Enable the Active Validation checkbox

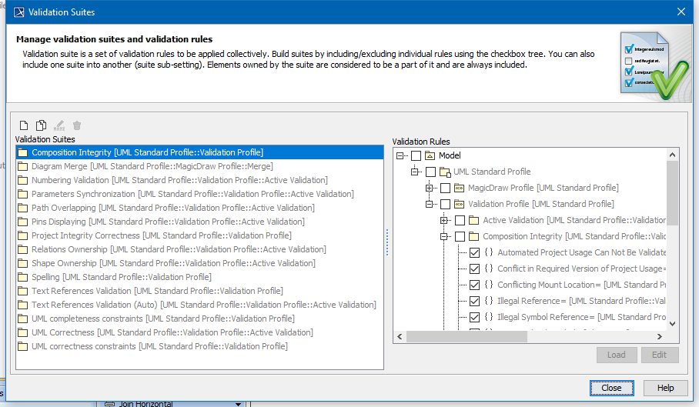point(460,221)
